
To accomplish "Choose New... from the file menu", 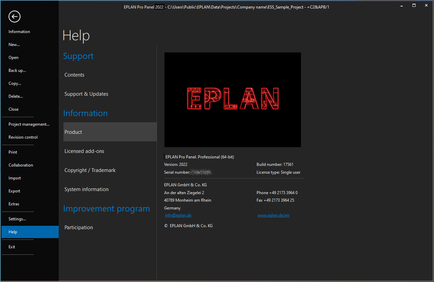I will click(x=14, y=45).
